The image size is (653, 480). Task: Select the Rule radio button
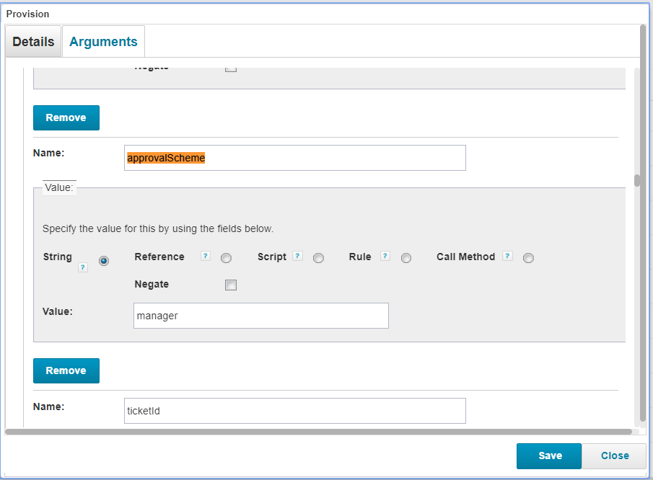tap(406, 258)
